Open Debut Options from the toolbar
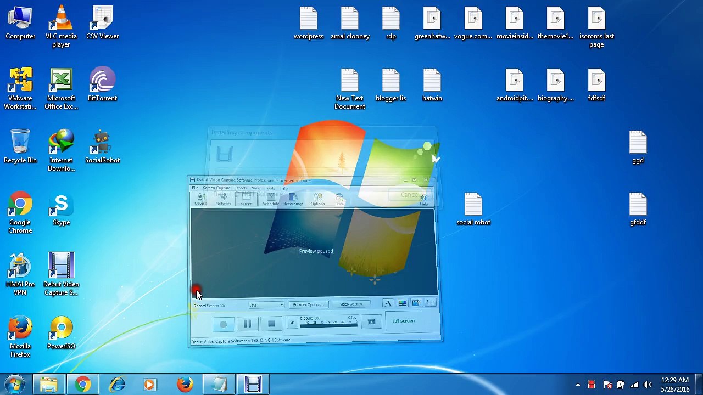Viewport: 703px width, 395px height. click(317, 199)
